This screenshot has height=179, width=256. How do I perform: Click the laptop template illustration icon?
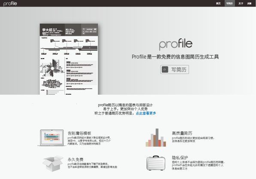click(x=52, y=138)
